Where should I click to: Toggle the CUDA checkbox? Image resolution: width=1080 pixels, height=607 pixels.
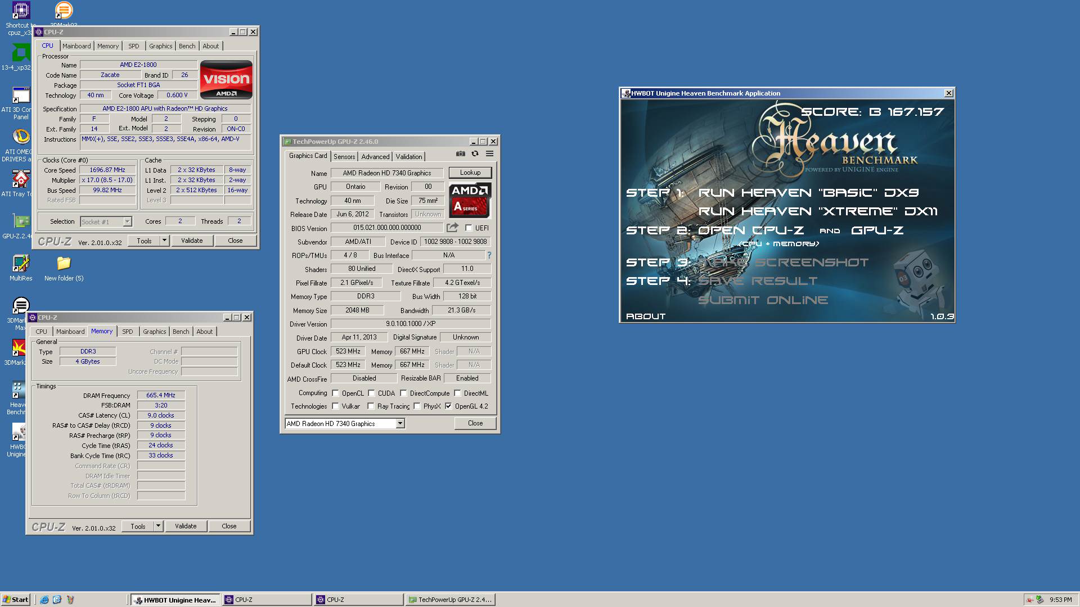(x=371, y=393)
